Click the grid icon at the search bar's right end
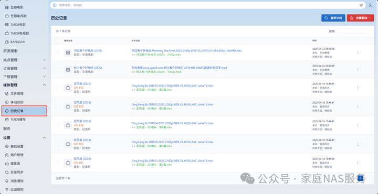378x194 pixels. (361, 5)
